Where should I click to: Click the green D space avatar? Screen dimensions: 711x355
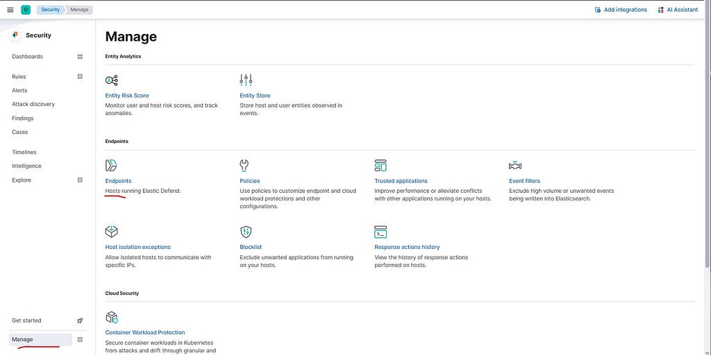[26, 10]
